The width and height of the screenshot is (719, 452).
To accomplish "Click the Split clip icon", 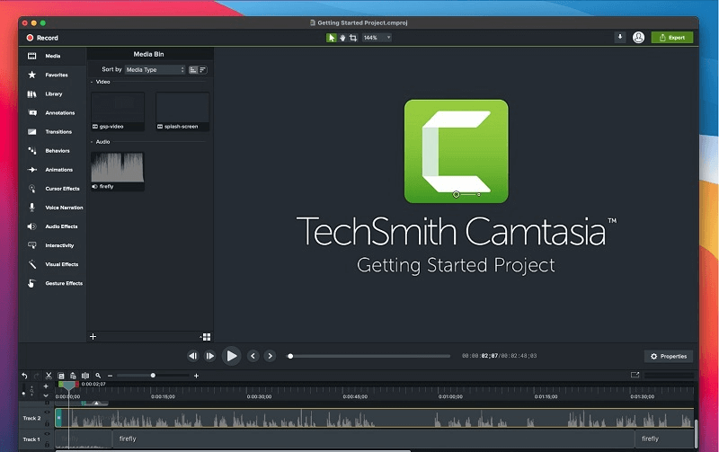I will [x=85, y=376].
